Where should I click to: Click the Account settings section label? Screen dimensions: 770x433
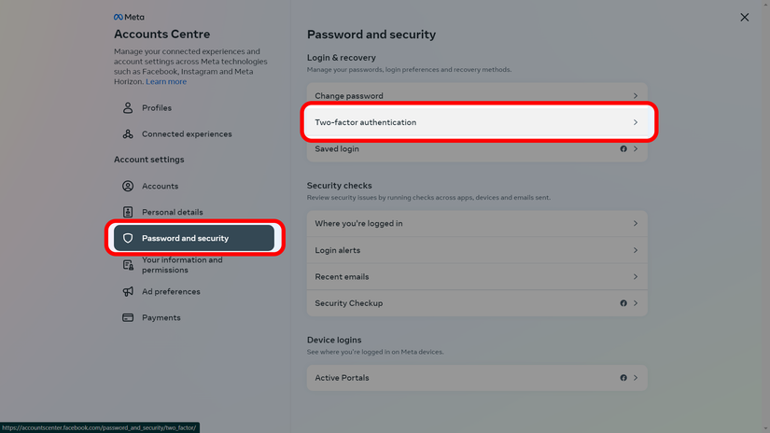click(148, 160)
